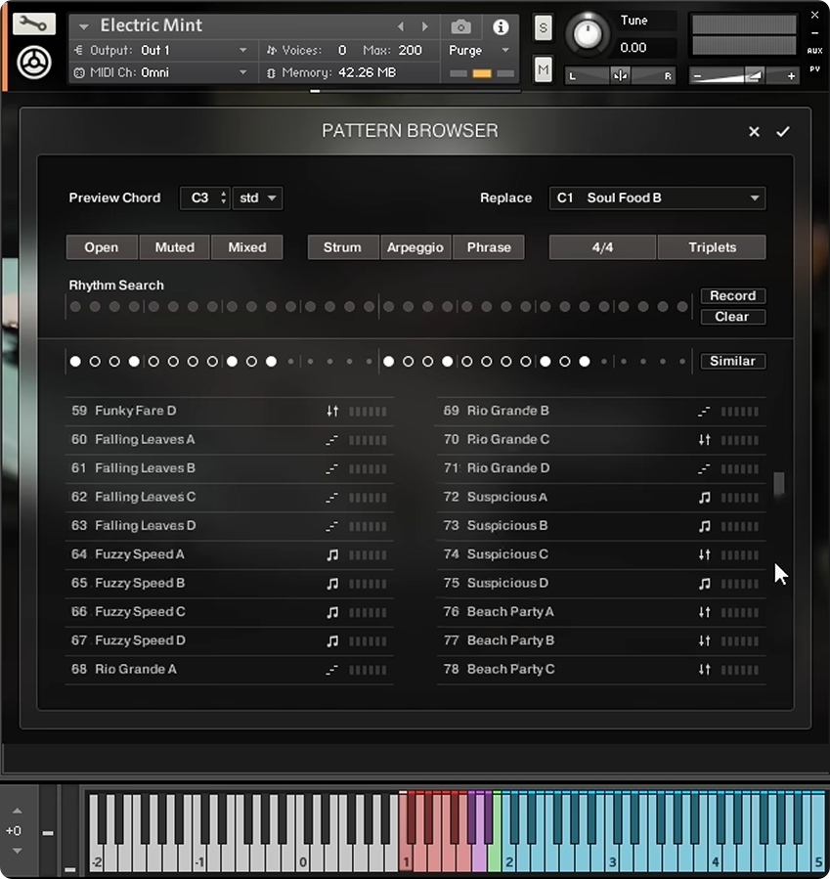The image size is (830, 879).
Task: Toggle Mute M button
Action: coord(543,69)
